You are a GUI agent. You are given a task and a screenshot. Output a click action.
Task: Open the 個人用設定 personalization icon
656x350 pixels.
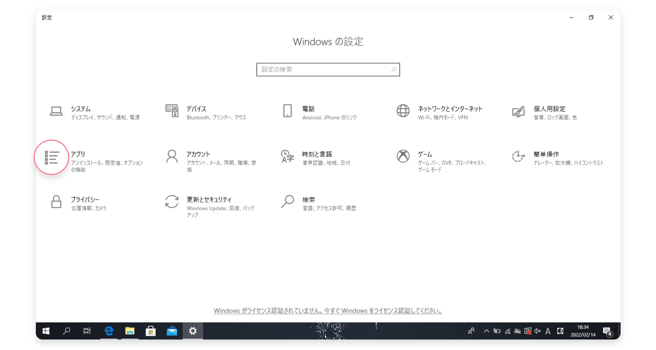(x=518, y=112)
